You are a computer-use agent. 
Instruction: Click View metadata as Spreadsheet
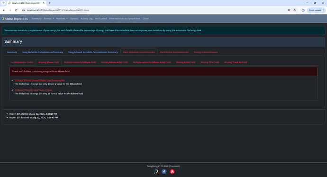point(125,19)
